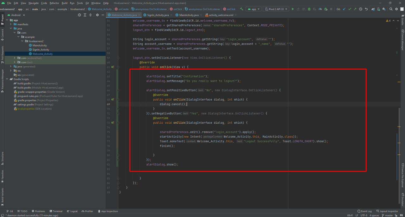Collapse the Gradle Scripts node

[x=7, y=79]
